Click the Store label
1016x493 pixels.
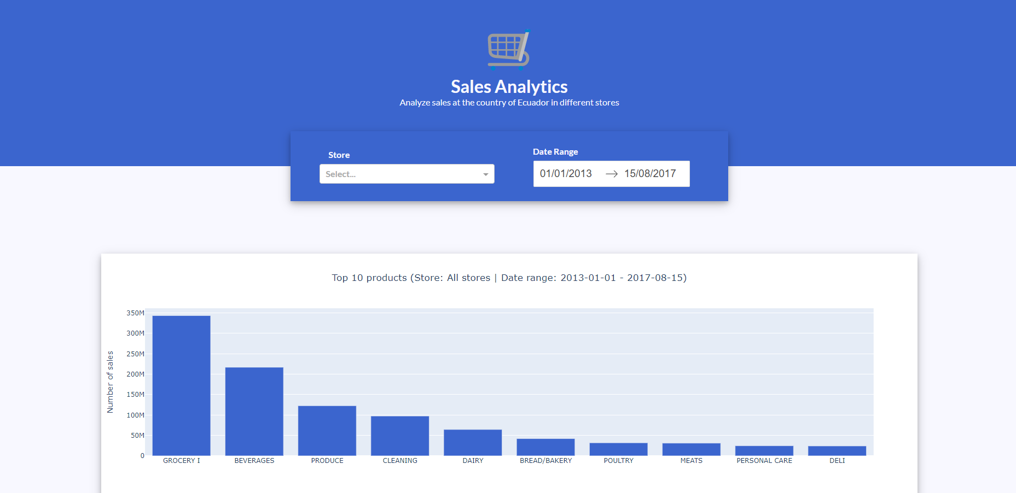click(339, 155)
